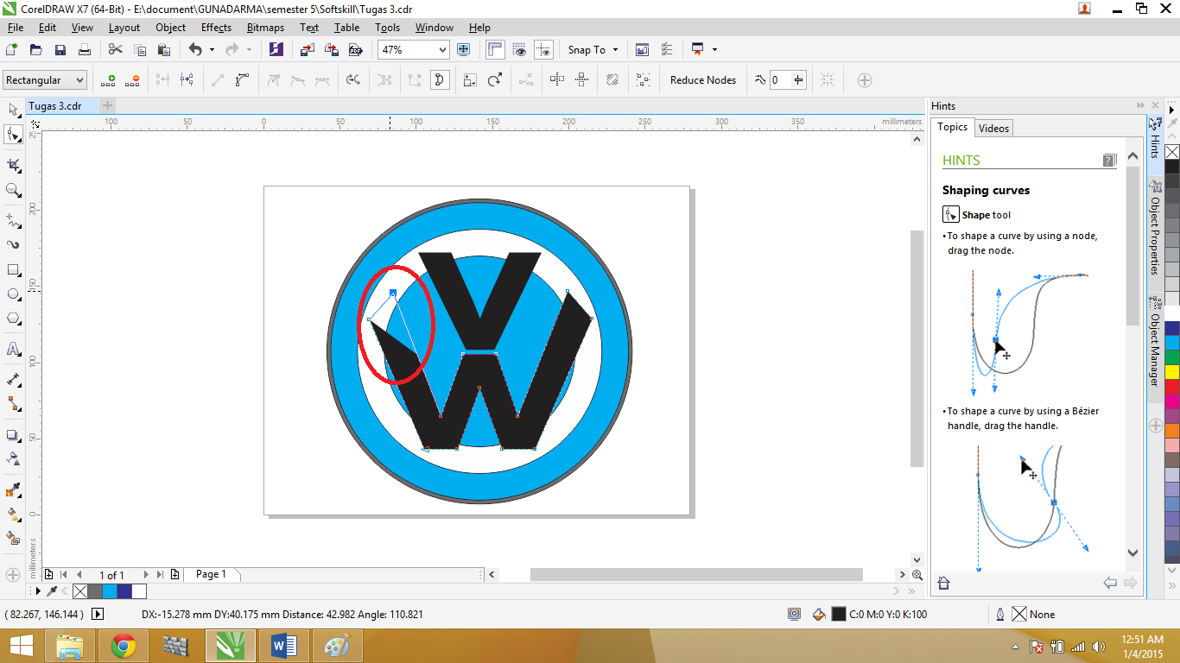Click the Reduce Nodes button
Screen dimensions: 1180x663
703,80
